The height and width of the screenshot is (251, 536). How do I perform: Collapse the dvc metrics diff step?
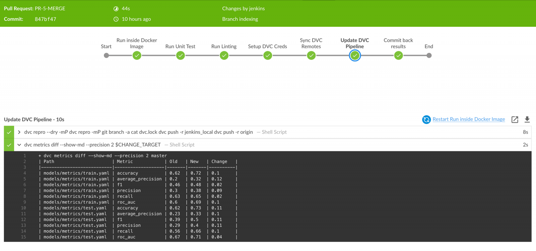tap(19, 145)
